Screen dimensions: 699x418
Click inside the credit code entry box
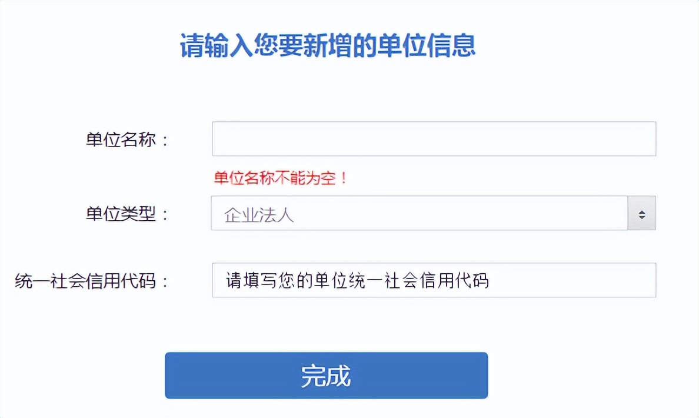coord(434,280)
